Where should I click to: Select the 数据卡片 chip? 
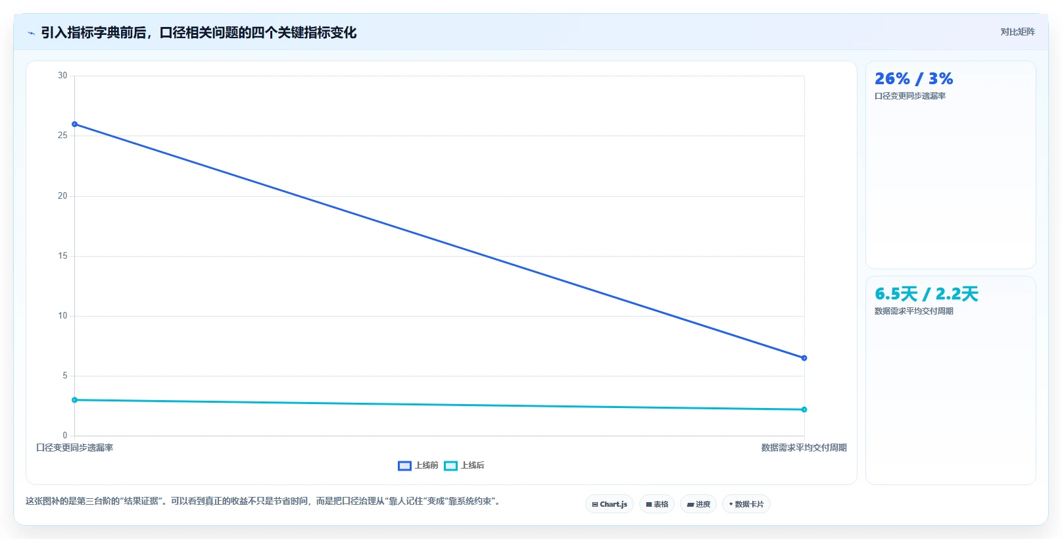pyautogui.click(x=746, y=504)
